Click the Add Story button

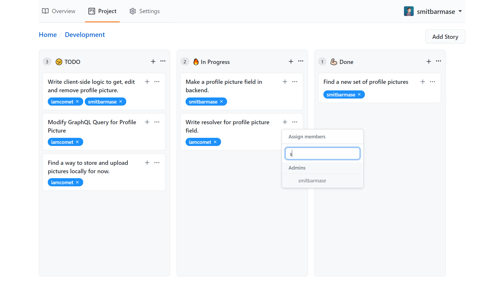pos(445,37)
